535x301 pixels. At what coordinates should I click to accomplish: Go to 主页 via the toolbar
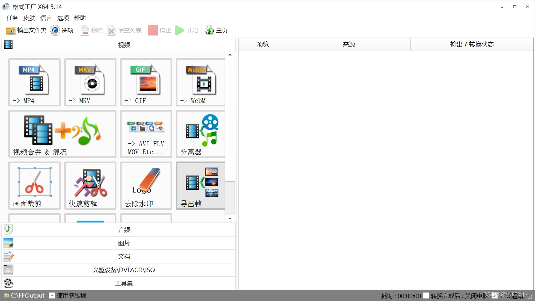click(216, 30)
